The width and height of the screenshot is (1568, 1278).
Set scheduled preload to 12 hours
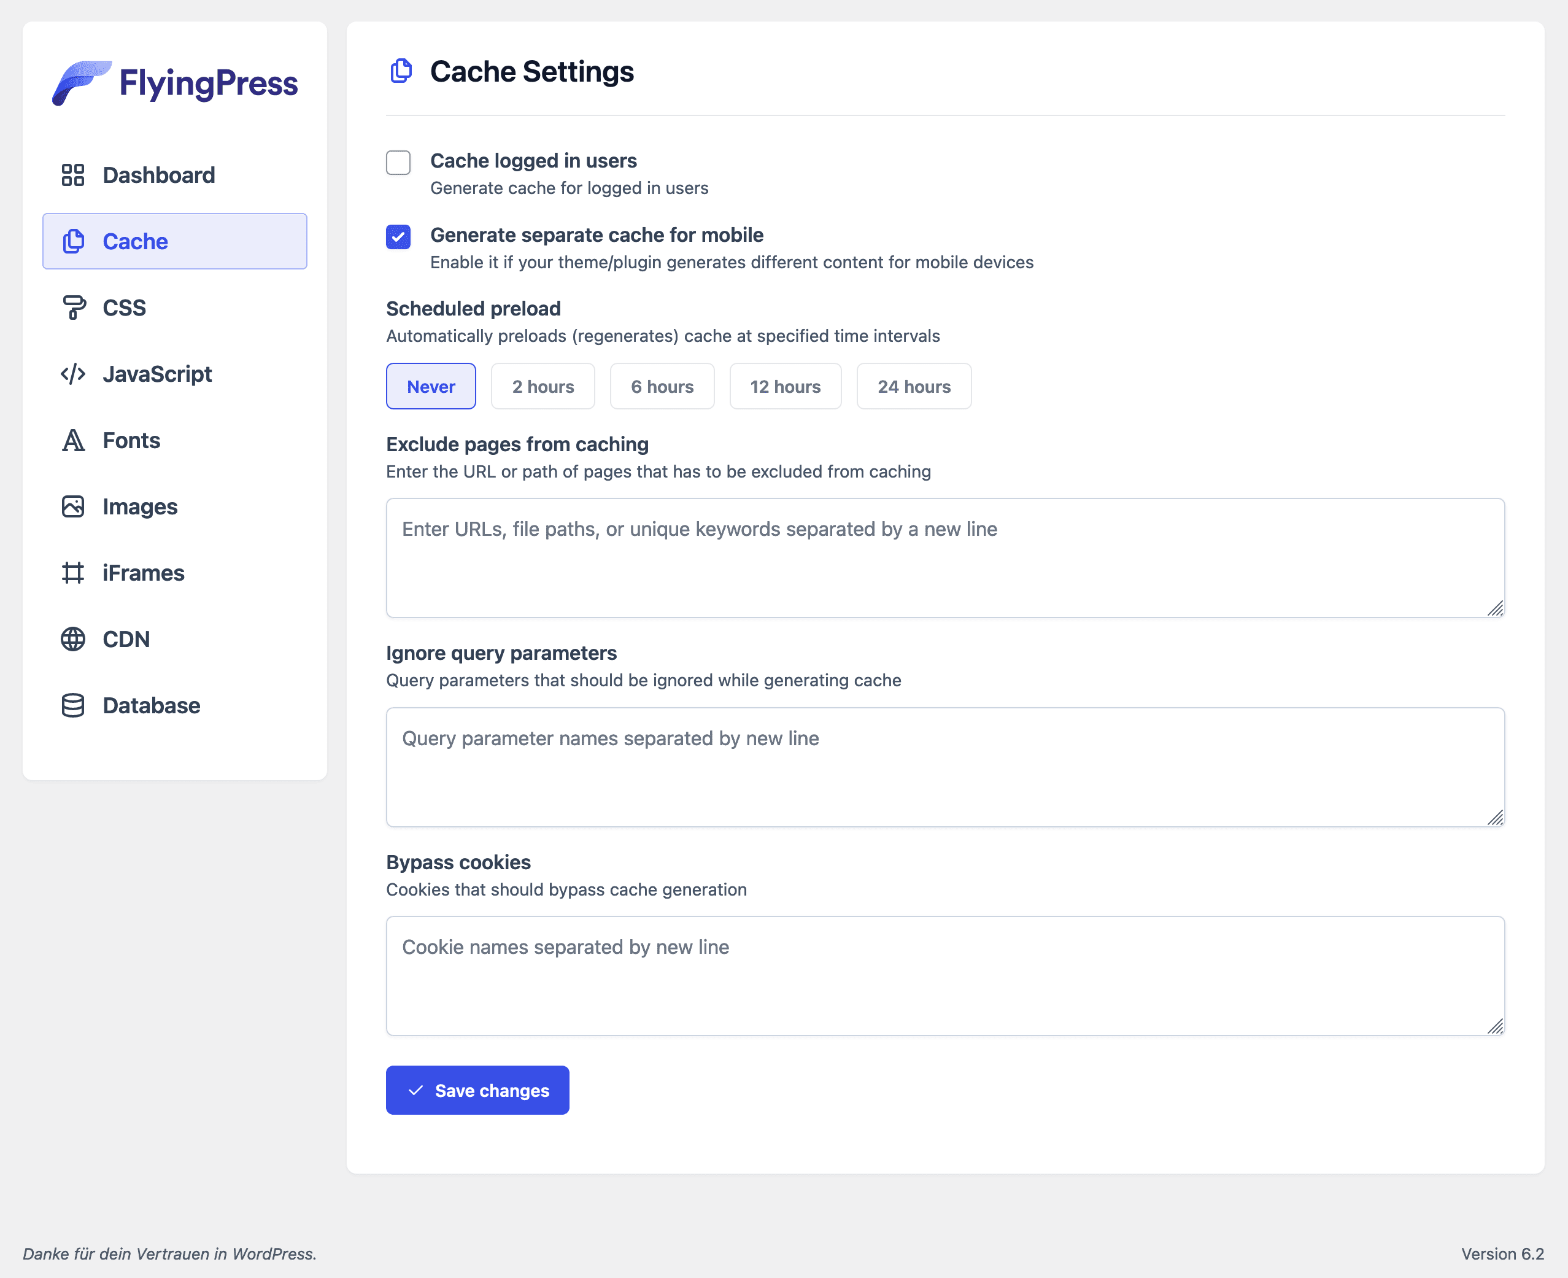point(785,385)
